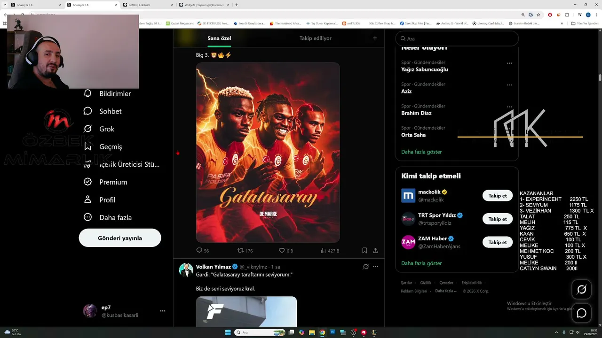Open Bildirimler notifications bell icon
Image resolution: width=602 pixels, height=338 pixels.
(87, 93)
